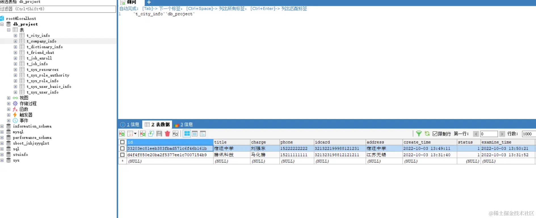Click the previous page arrow
This screenshot has height=218, width=536.
(476, 134)
